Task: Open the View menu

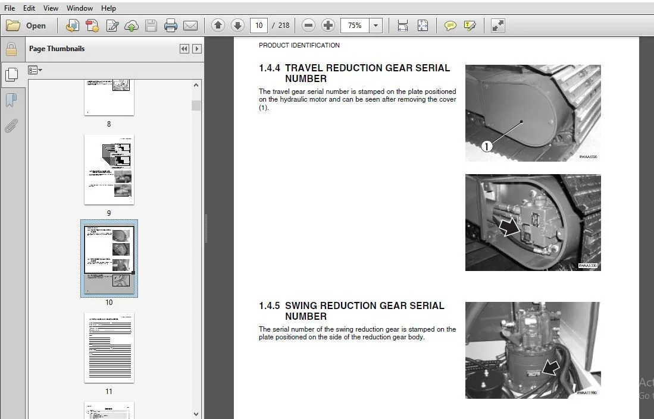Action: 51,8
